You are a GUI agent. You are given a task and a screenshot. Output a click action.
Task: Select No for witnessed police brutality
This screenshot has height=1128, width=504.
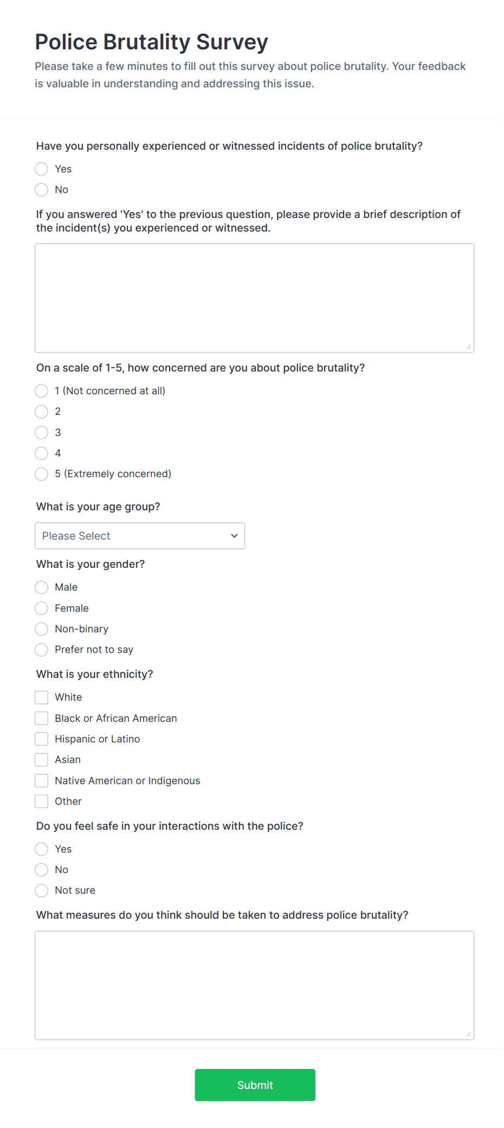click(42, 190)
